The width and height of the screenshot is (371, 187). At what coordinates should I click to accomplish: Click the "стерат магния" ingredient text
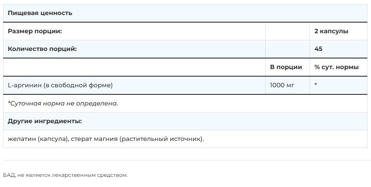[x=93, y=139]
